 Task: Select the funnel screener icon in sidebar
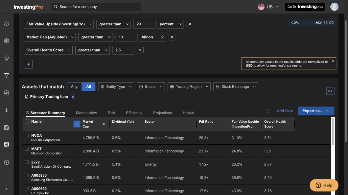click(7, 76)
